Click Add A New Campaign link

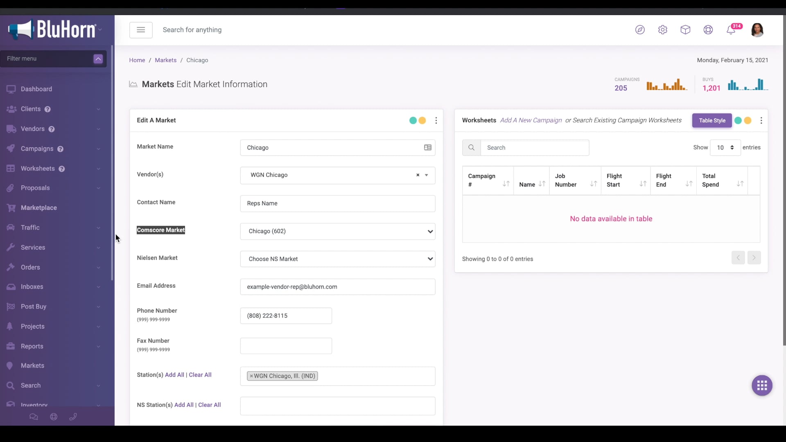tap(531, 120)
